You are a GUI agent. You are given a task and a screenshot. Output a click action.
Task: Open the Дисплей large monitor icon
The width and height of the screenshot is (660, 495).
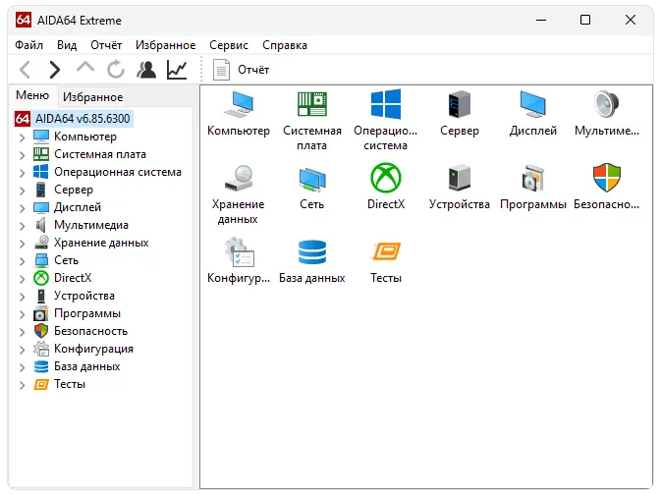click(x=533, y=104)
